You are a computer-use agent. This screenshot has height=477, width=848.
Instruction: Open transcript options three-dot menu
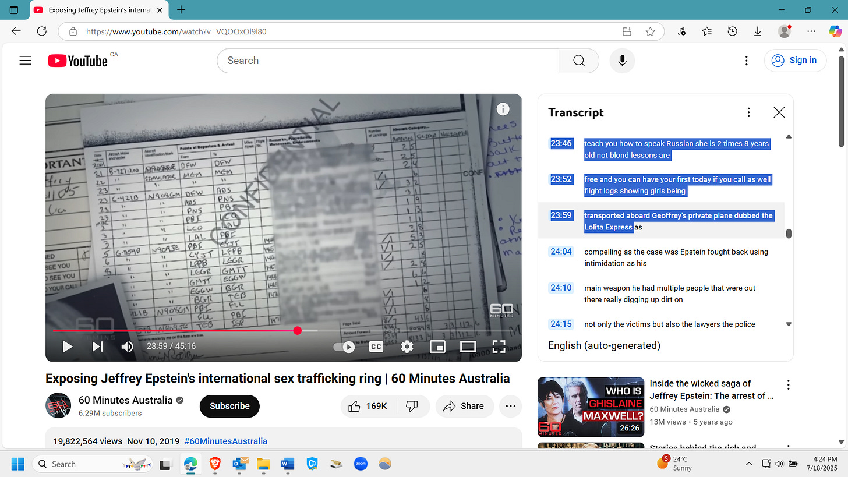[x=749, y=112]
